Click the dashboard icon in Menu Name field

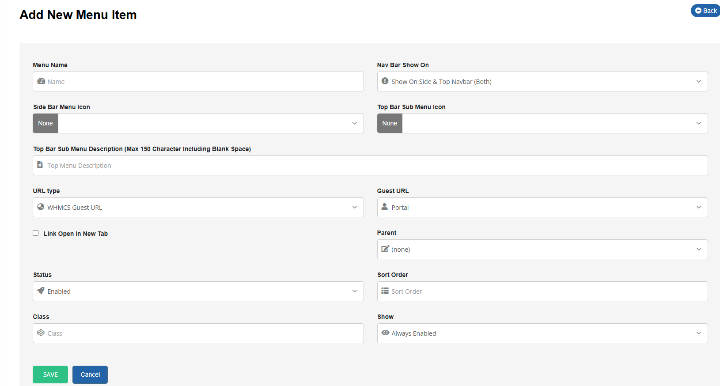(x=41, y=81)
